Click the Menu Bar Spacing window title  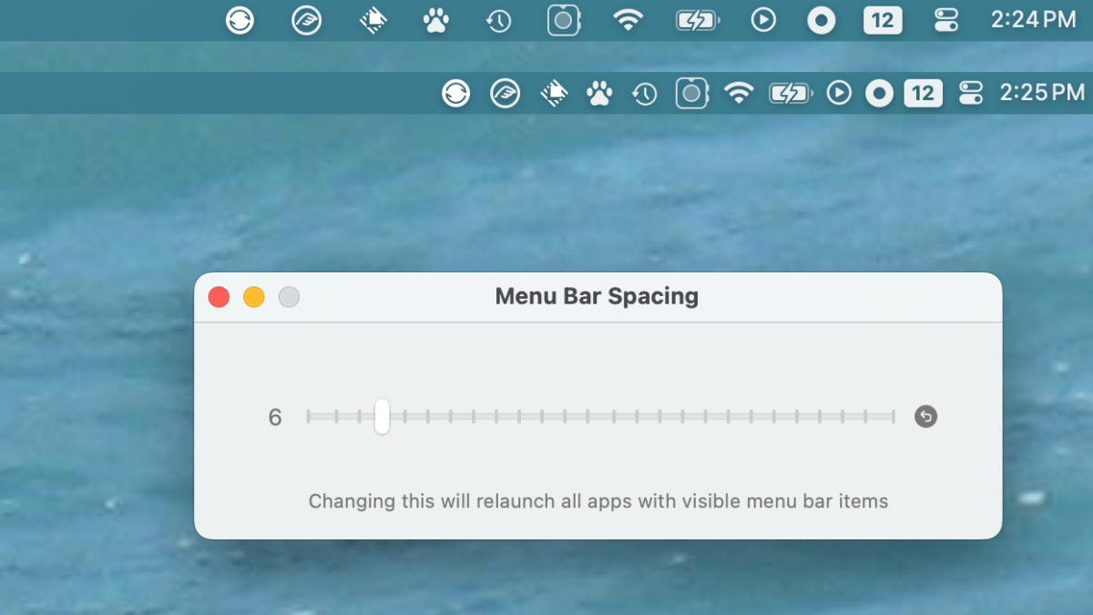(597, 296)
